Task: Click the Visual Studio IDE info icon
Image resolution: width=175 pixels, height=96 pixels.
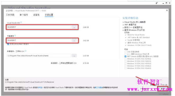Action: coord(21,22)
